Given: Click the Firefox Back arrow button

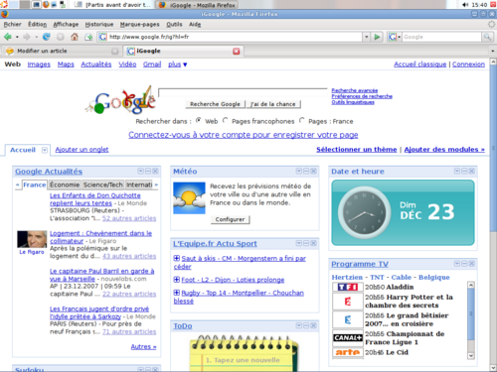Looking at the screenshot, I should click(7, 37).
